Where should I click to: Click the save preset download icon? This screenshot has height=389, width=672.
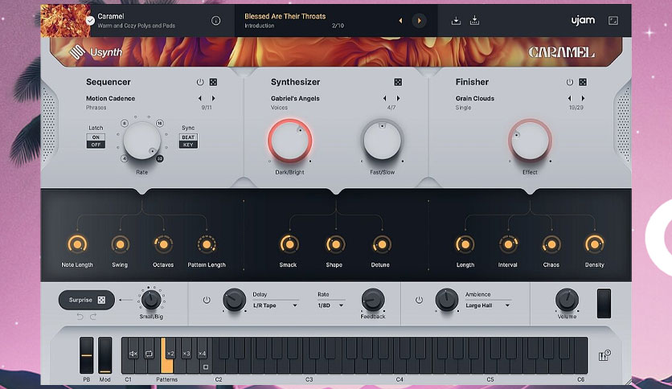click(456, 21)
